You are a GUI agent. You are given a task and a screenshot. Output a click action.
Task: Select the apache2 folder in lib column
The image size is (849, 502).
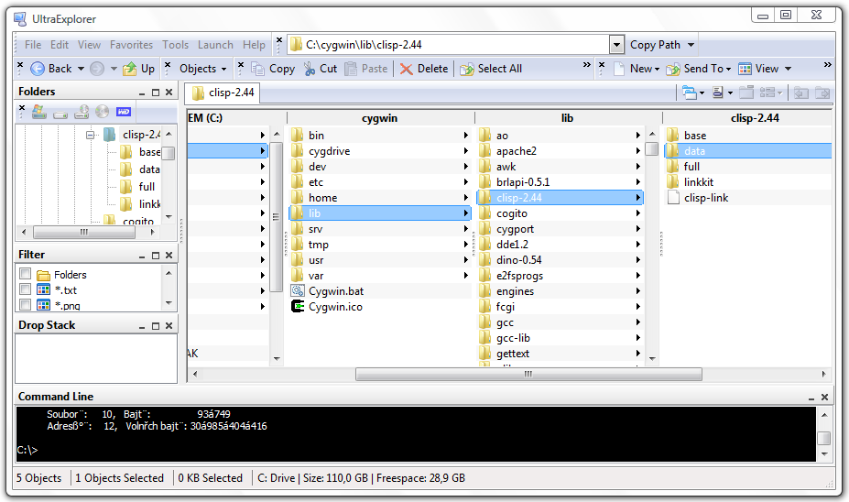[x=516, y=151]
